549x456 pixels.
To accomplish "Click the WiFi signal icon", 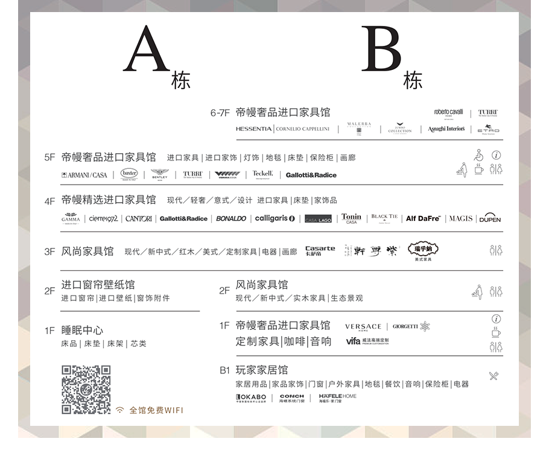I will coord(119,410).
